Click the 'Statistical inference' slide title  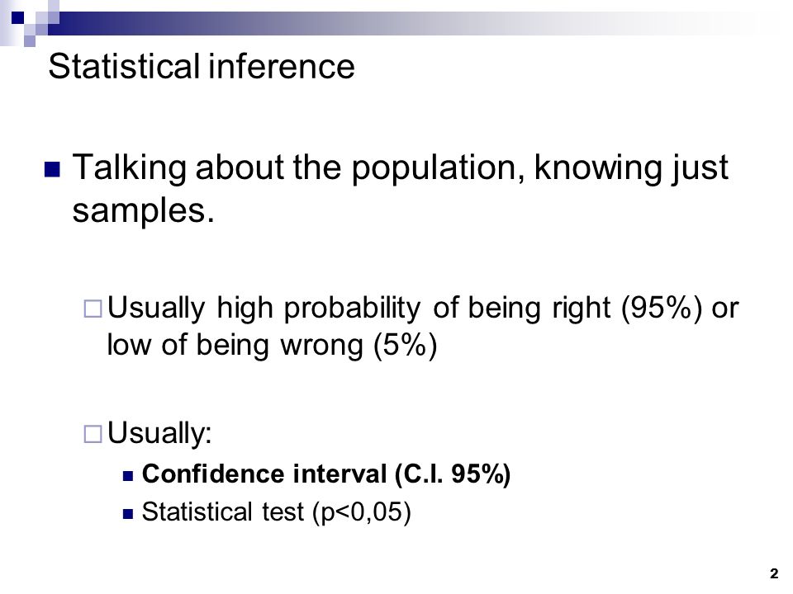point(202,66)
